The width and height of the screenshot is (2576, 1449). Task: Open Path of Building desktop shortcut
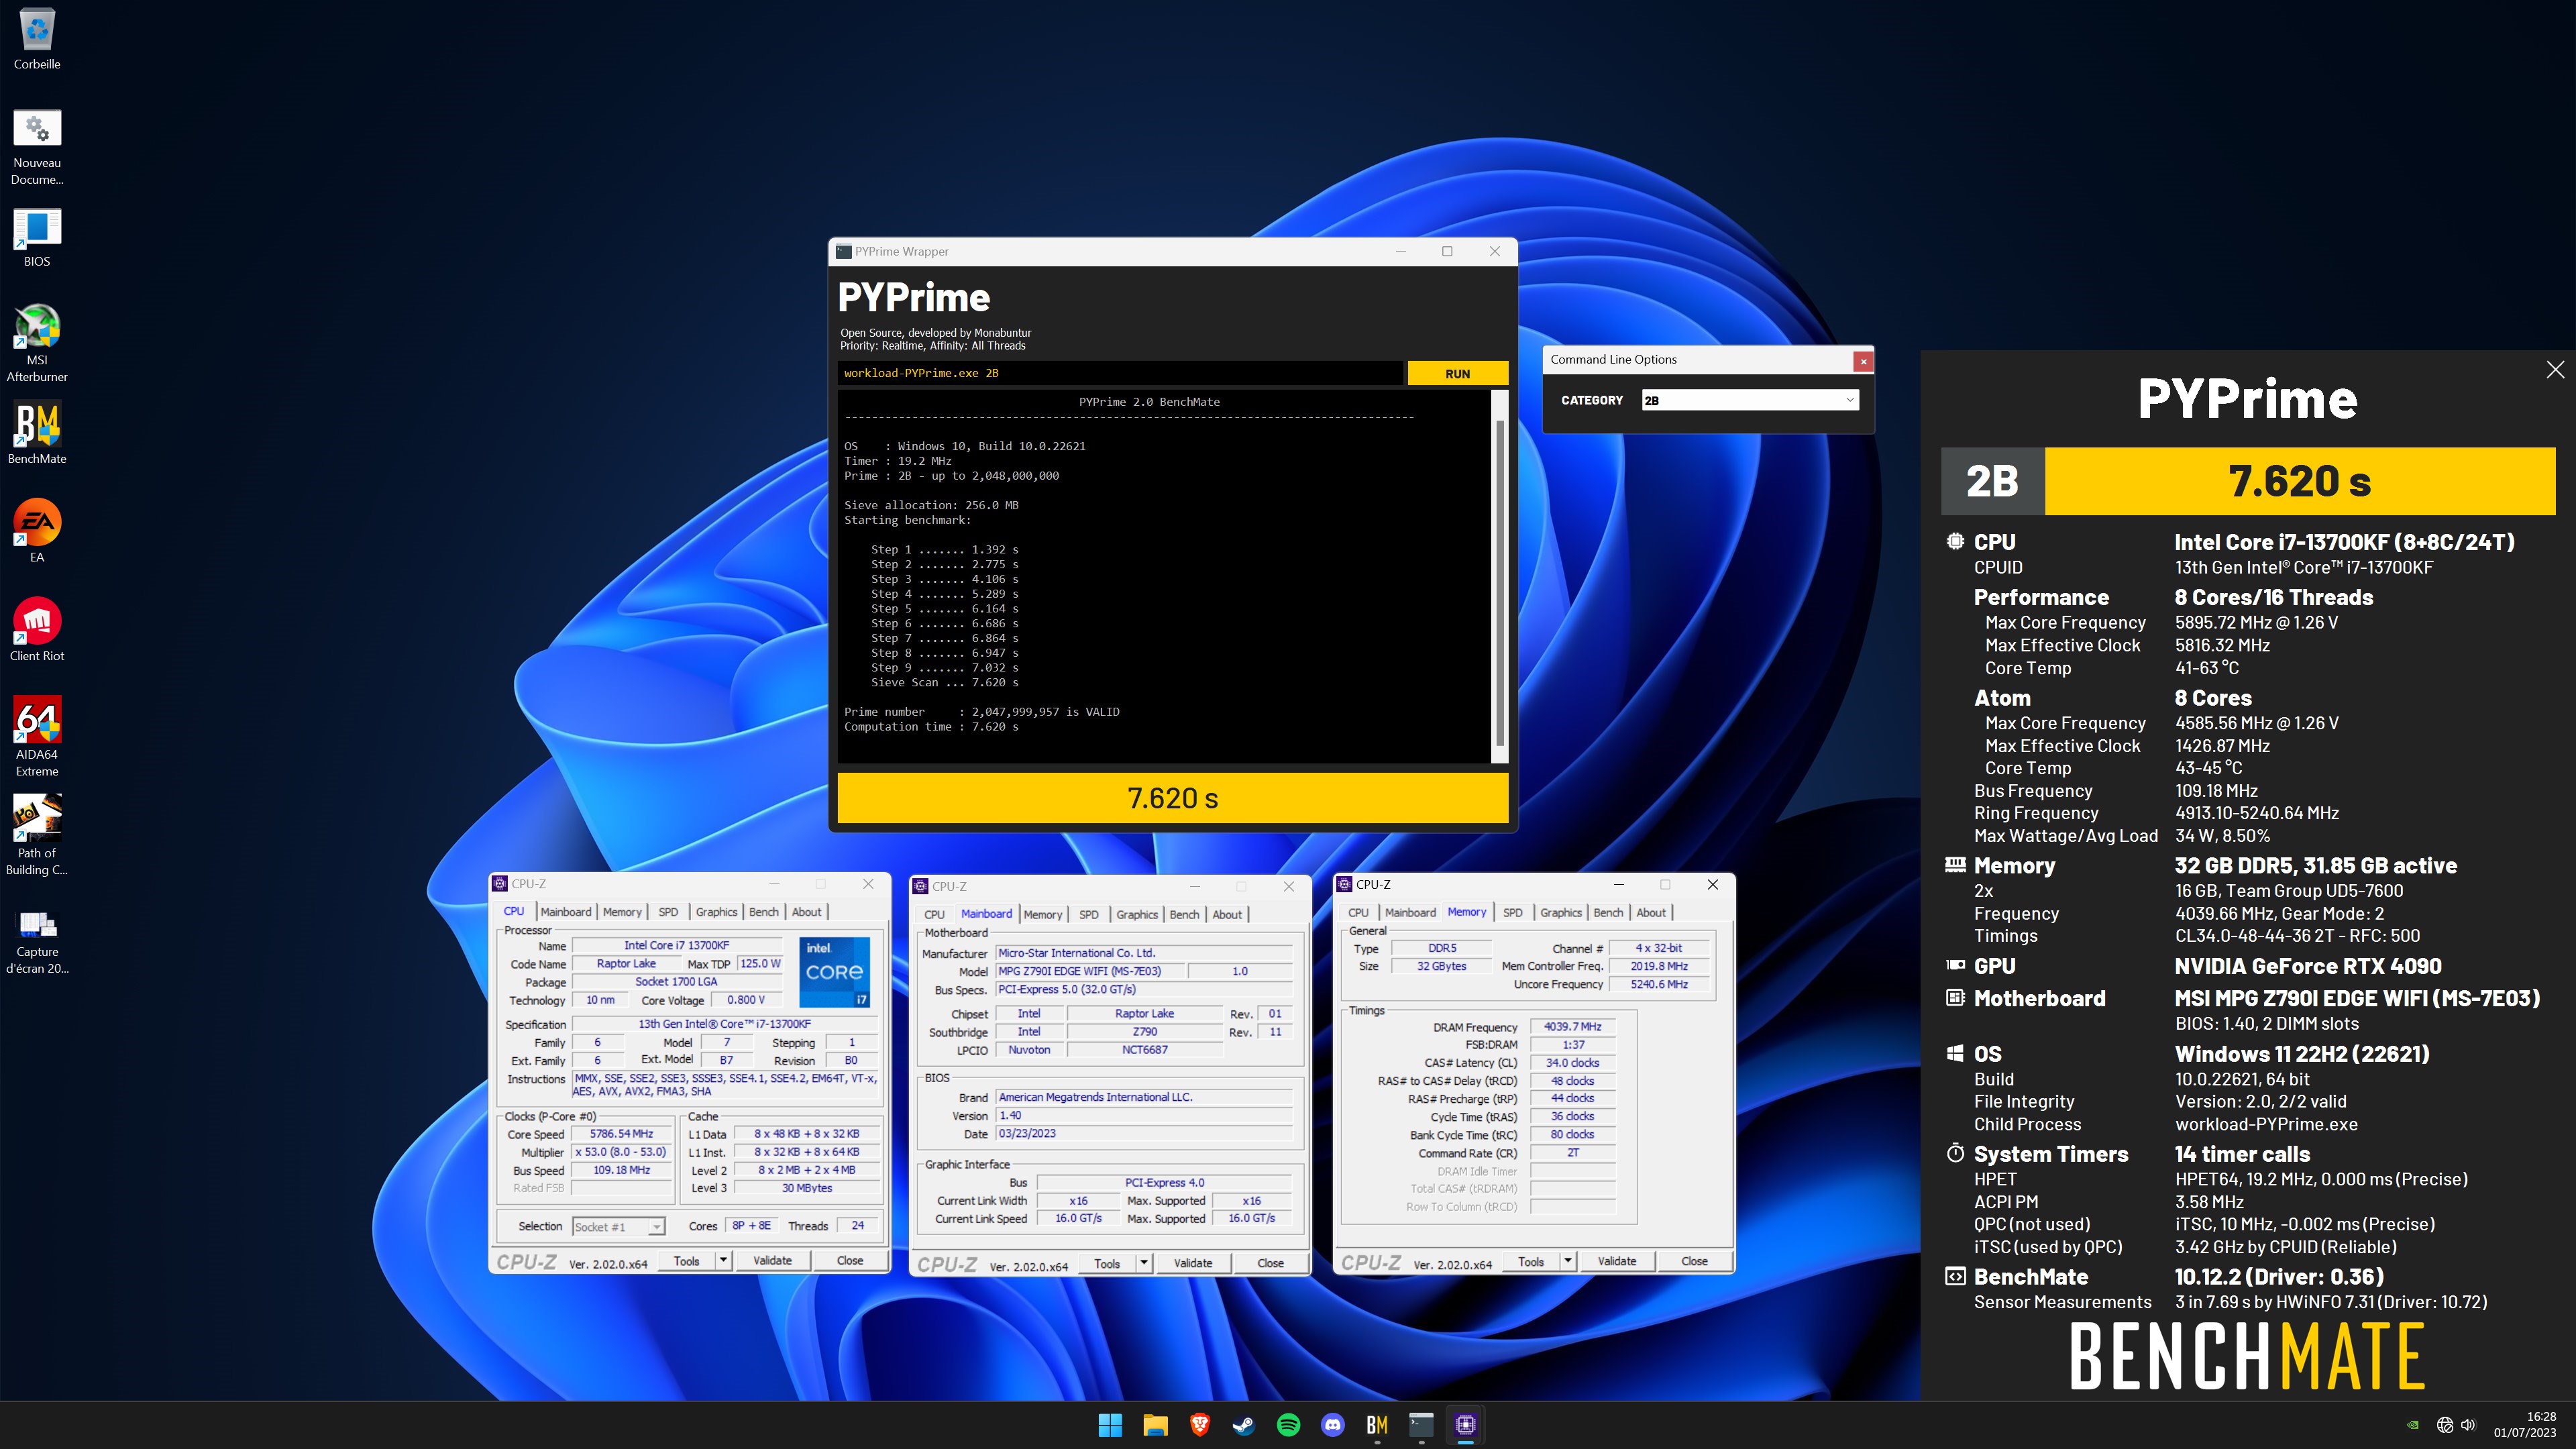[37, 835]
